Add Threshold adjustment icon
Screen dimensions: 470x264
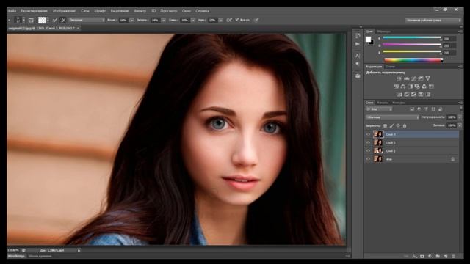[413, 95]
